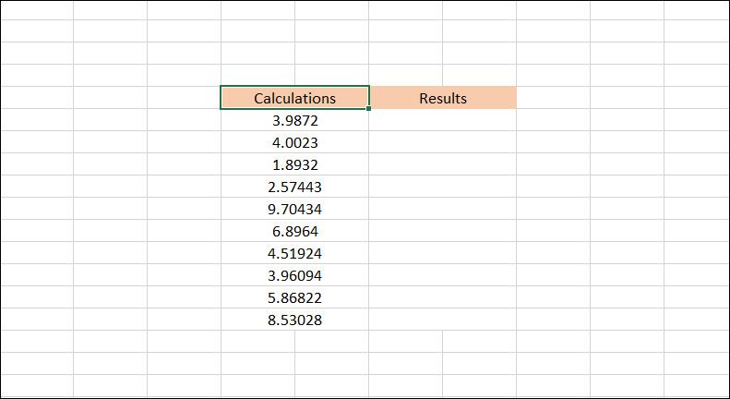The width and height of the screenshot is (730, 399).
Task: Click the cell with value 9.70434
Action: [x=294, y=209]
